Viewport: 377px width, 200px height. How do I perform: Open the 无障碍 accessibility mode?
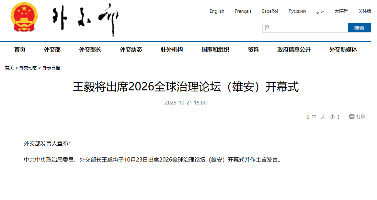[x=341, y=11]
